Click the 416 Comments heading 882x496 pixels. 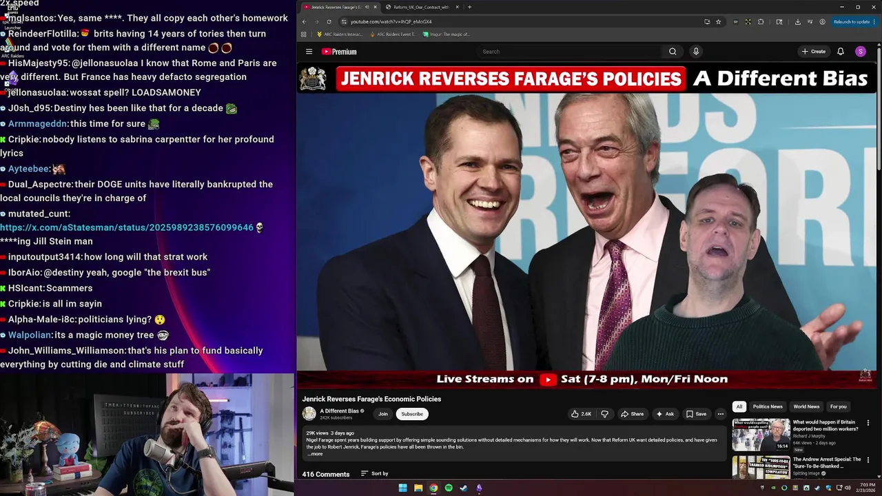[x=326, y=474]
